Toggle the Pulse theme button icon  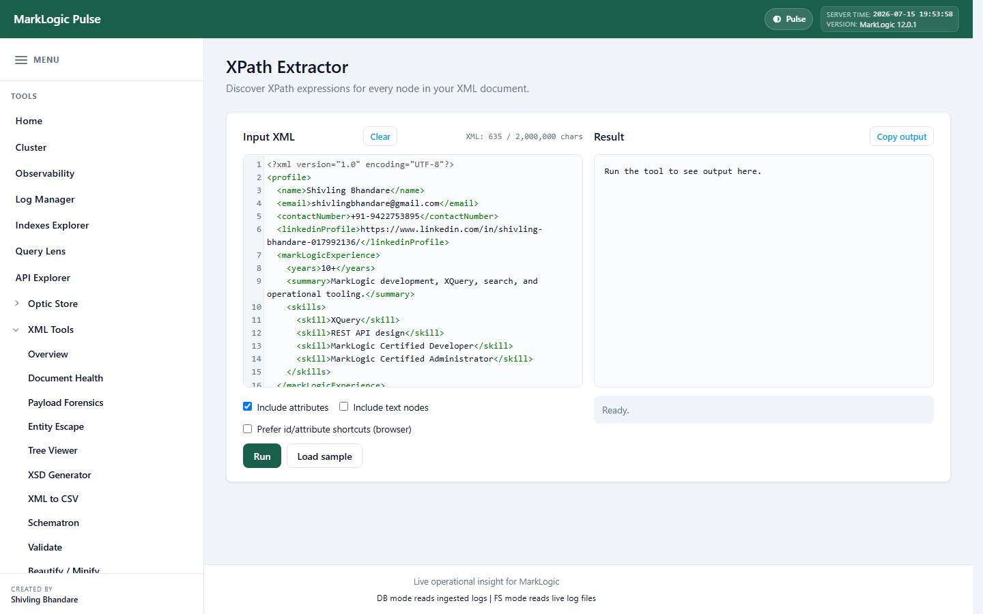pos(777,19)
